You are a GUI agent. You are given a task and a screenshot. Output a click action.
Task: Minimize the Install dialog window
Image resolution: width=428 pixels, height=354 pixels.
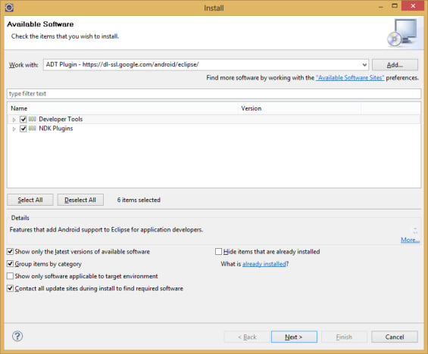(x=381, y=7)
